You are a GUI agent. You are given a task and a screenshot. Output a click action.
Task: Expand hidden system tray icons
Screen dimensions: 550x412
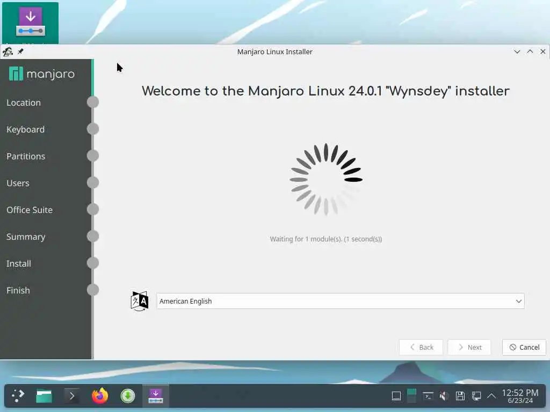491,396
